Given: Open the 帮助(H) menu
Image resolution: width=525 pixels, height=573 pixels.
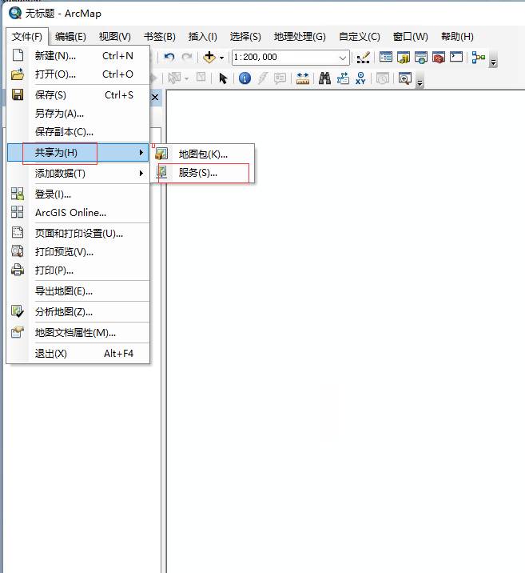Looking at the screenshot, I should 457,37.
